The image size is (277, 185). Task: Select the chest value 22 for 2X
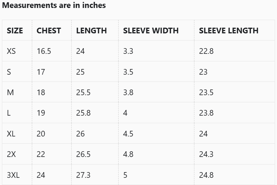click(41, 154)
